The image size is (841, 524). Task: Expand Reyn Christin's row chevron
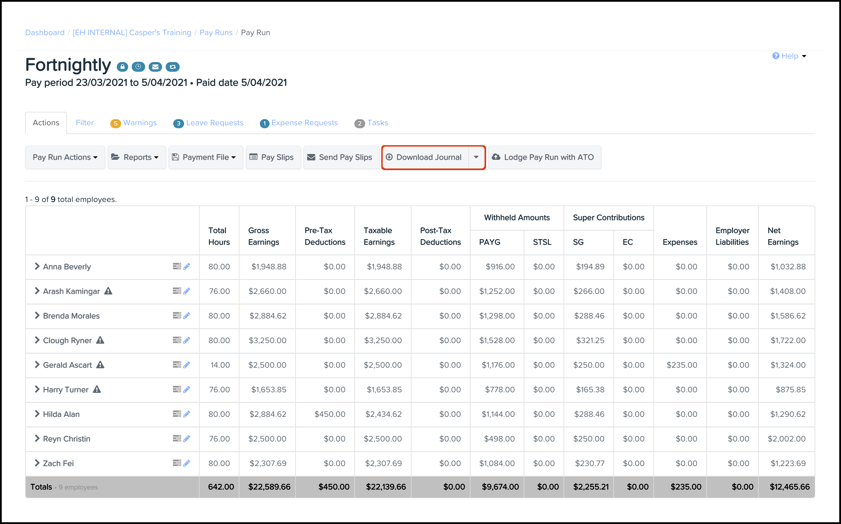click(x=37, y=439)
